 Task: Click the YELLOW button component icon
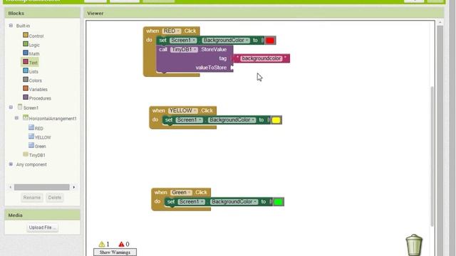pos(31,137)
